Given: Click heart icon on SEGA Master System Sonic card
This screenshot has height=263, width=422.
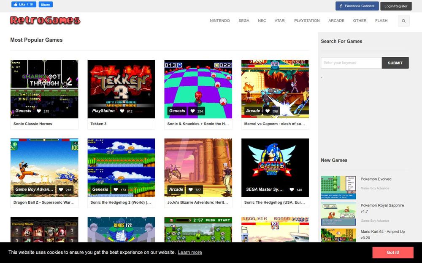Looking at the screenshot, I should 292,189.
